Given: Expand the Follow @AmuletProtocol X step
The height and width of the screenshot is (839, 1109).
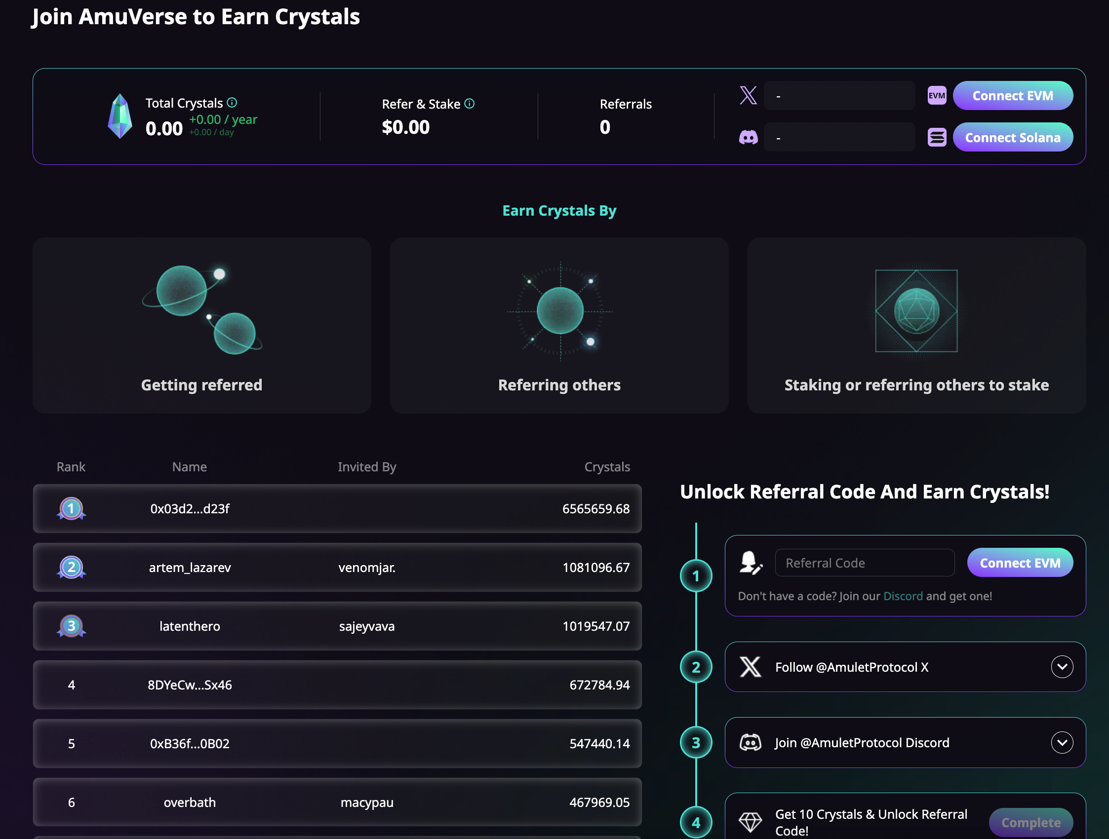Looking at the screenshot, I should click(x=1062, y=667).
